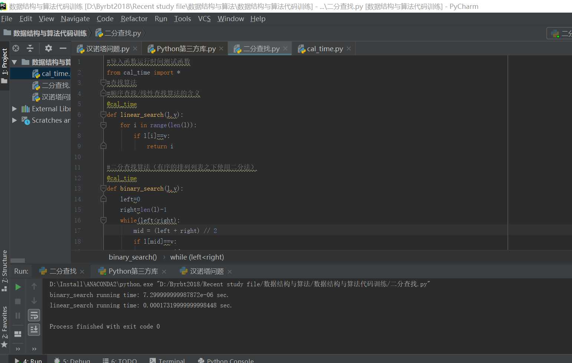This screenshot has width=572, height=363.
Task: Close the Python第三方库 run tab
Action: click(x=164, y=271)
